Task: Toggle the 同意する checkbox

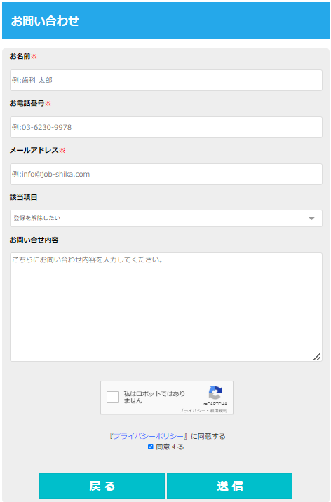Action: pos(151,447)
